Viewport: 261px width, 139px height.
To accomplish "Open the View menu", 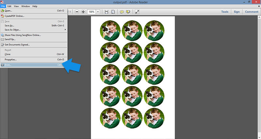I will pos(17,6).
